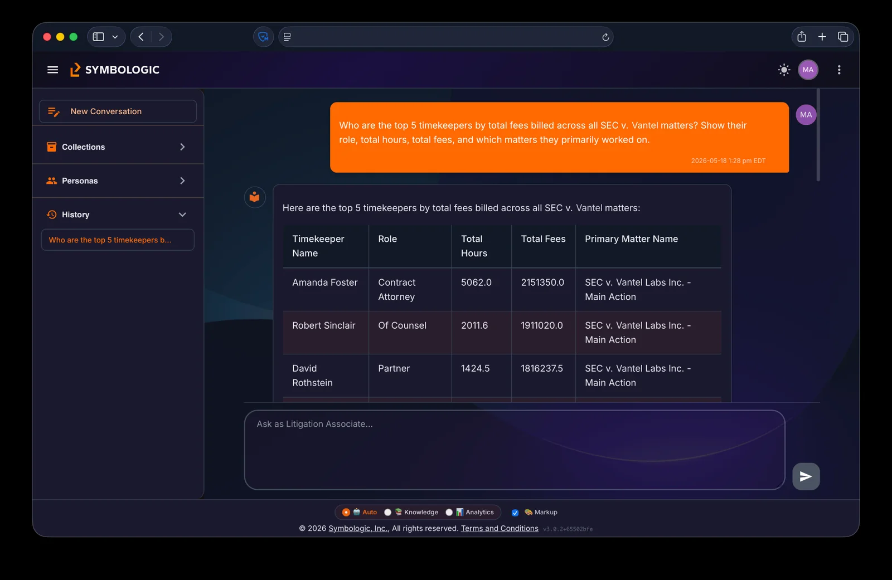
Task: Click the page settings icon in the address bar
Action: 287,37
